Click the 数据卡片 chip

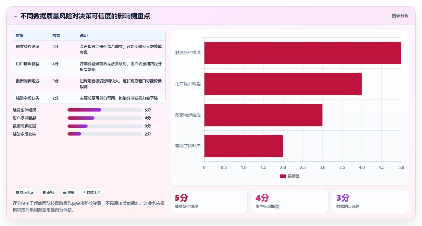click(92, 192)
